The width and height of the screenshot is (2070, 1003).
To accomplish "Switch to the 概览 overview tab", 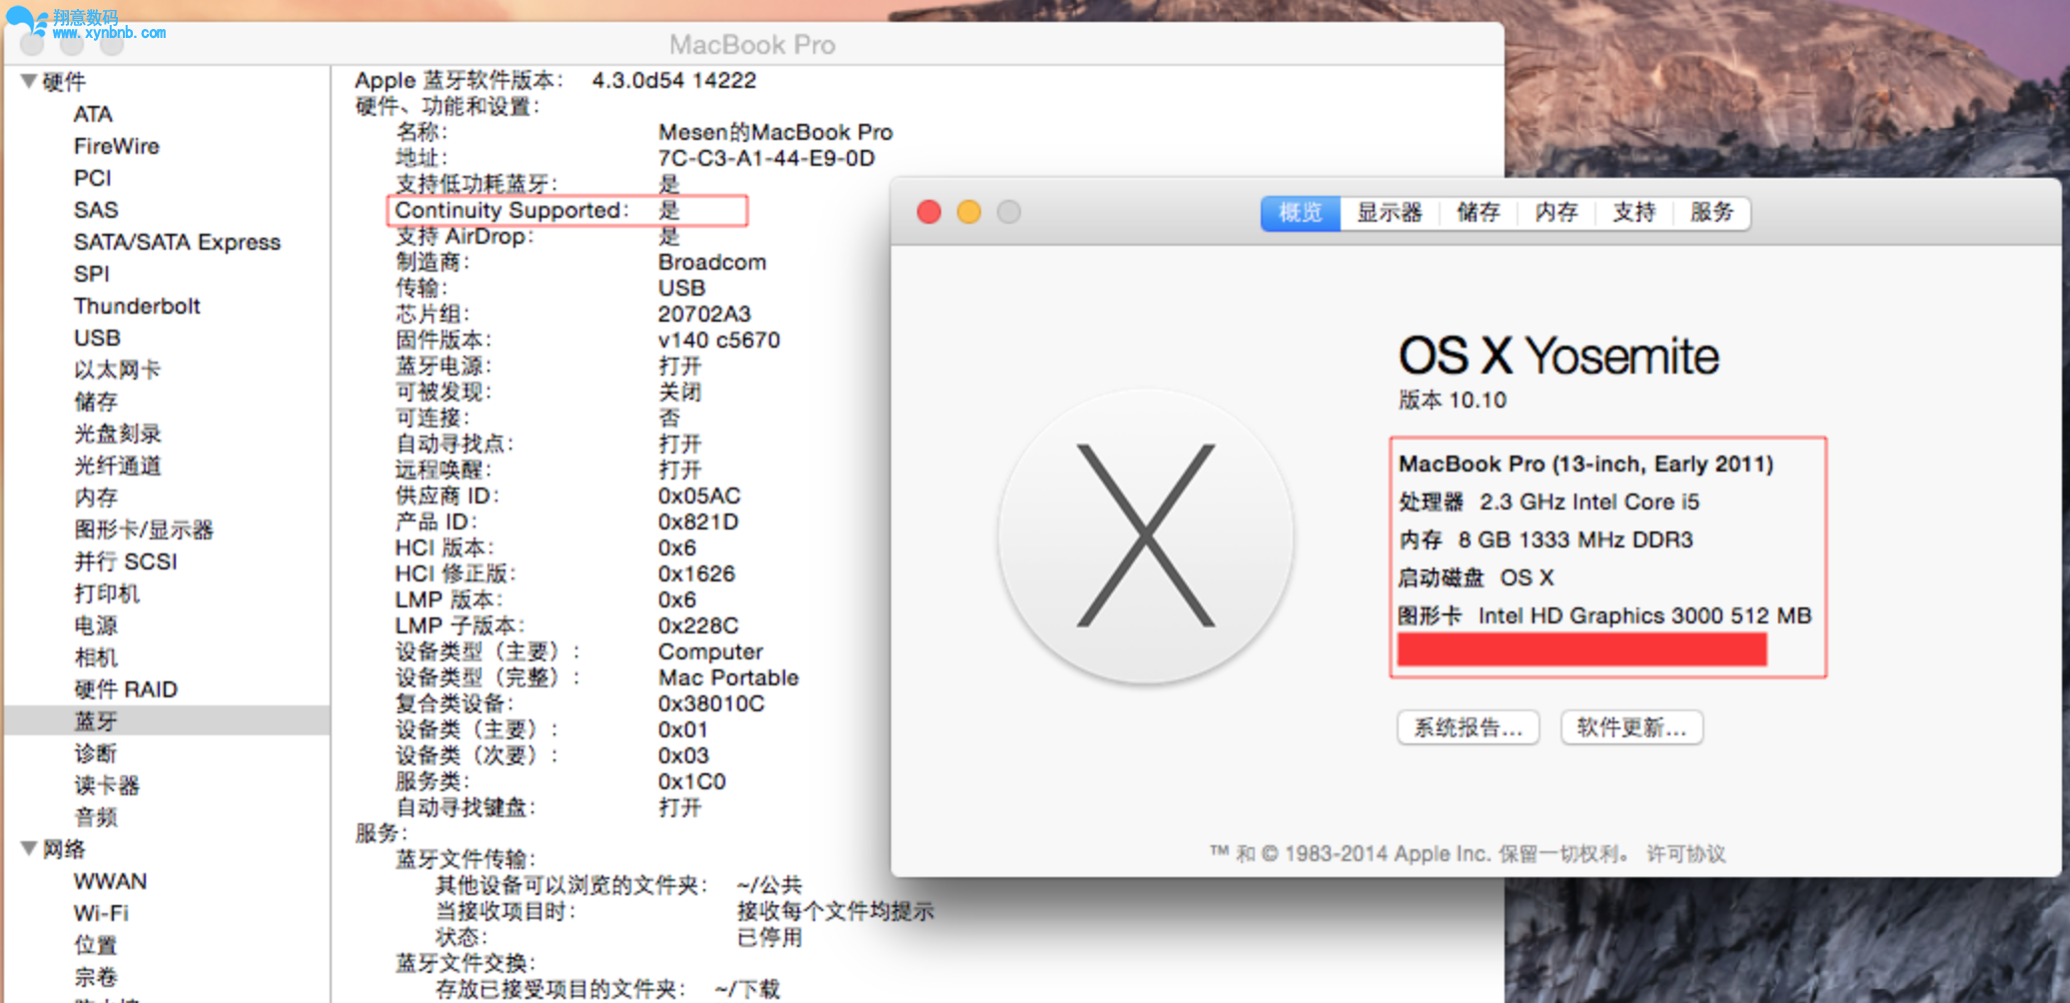I will [x=1300, y=213].
